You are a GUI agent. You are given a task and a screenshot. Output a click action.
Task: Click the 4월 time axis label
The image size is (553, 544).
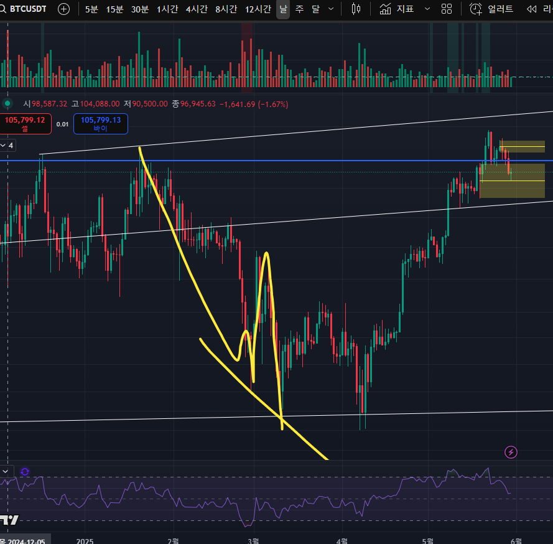tap(342, 541)
